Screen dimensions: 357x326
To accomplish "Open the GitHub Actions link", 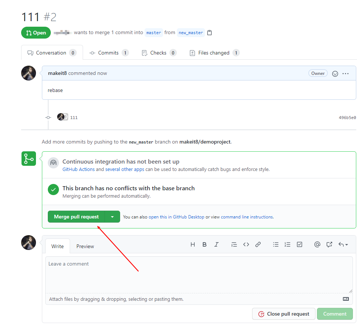I will (x=79, y=169).
